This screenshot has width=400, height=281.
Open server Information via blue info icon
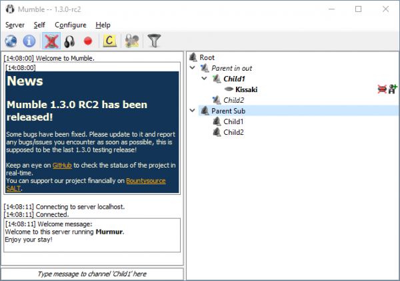(x=29, y=41)
